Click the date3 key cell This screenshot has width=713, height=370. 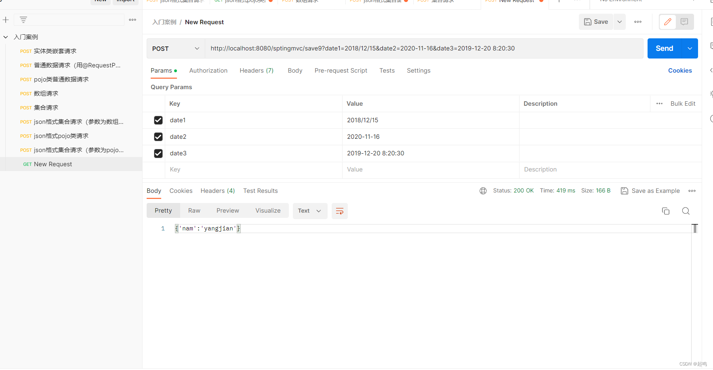(254, 153)
